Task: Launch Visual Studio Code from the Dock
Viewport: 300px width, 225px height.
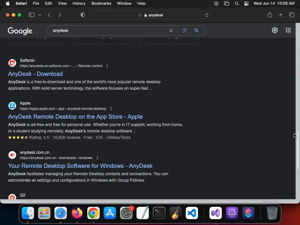Action: (192, 213)
